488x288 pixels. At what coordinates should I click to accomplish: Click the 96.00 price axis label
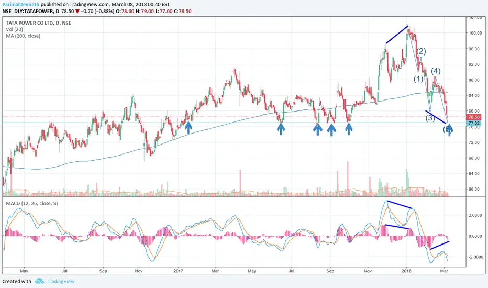click(474, 49)
